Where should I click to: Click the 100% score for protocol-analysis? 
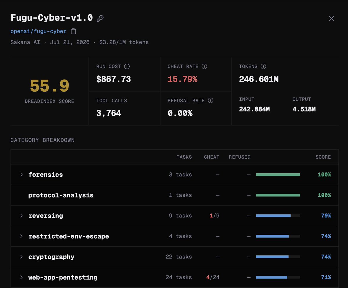[x=325, y=195]
